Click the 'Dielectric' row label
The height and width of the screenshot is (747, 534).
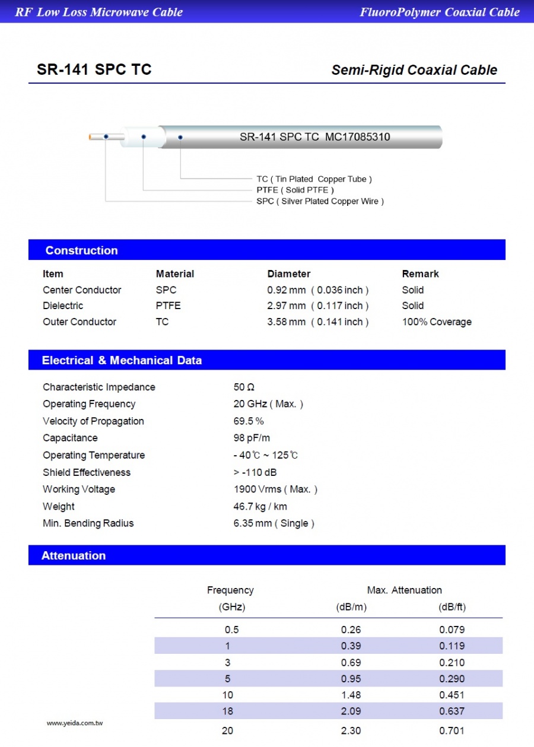coord(63,306)
